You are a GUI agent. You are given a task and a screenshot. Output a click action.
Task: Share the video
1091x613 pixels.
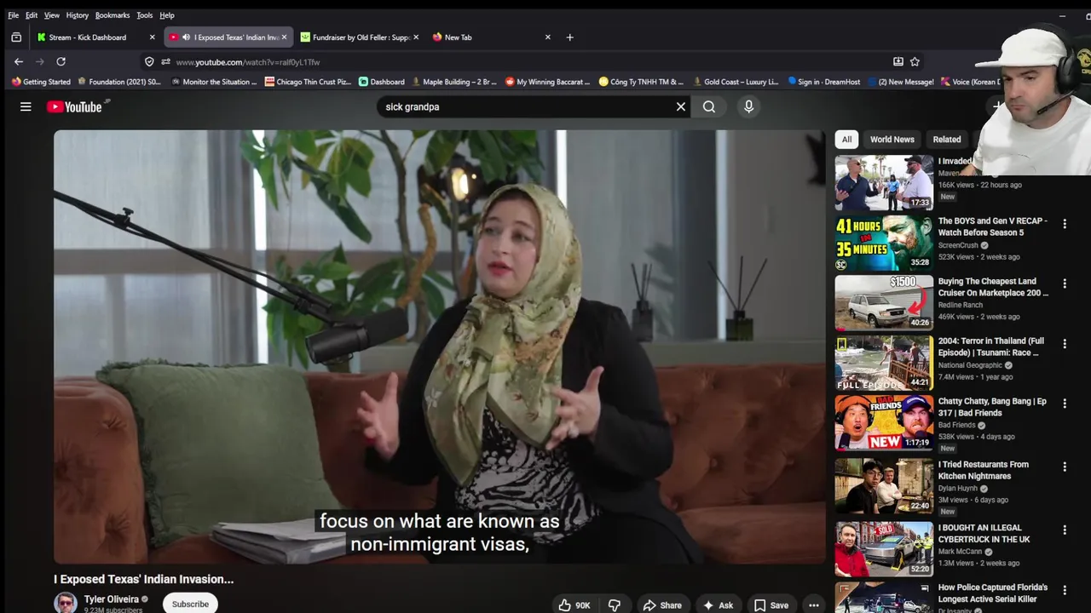(662, 605)
